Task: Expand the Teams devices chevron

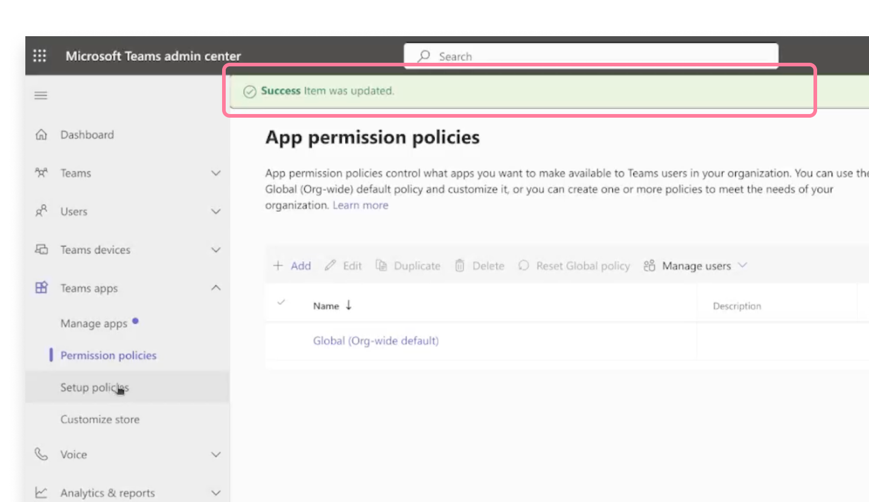Action: (215, 250)
